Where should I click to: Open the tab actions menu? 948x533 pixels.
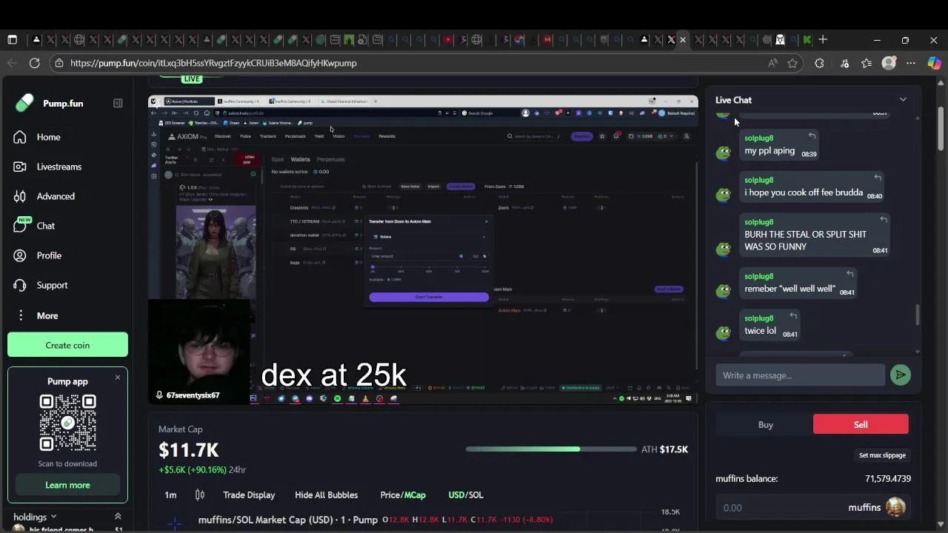click(12, 39)
